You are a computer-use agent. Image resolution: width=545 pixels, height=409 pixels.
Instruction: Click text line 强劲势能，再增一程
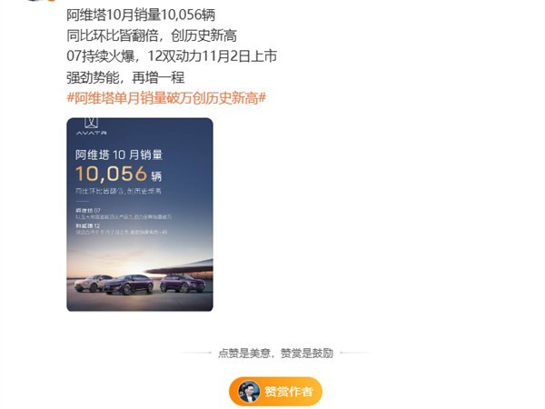(x=125, y=77)
